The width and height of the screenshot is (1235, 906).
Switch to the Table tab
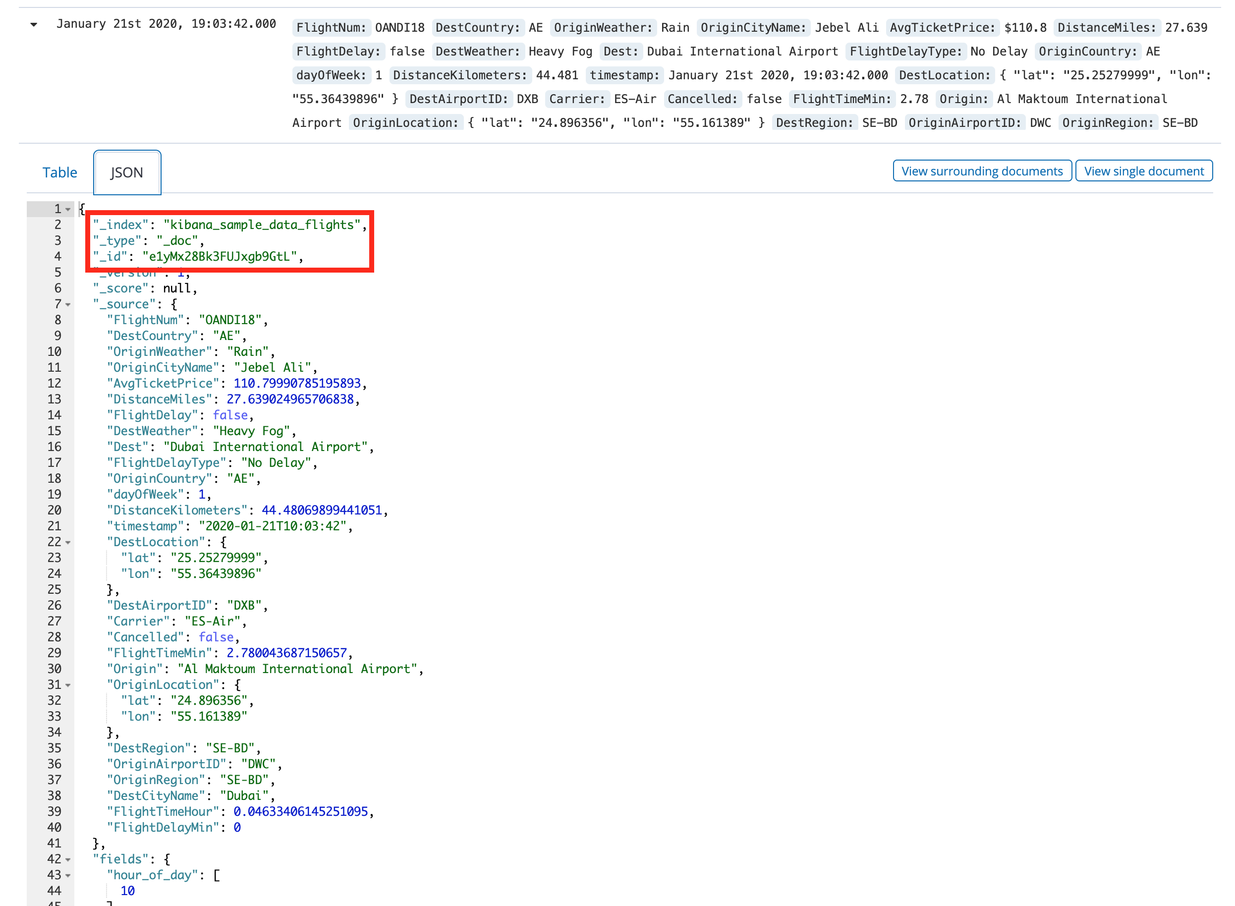click(x=60, y=172)
